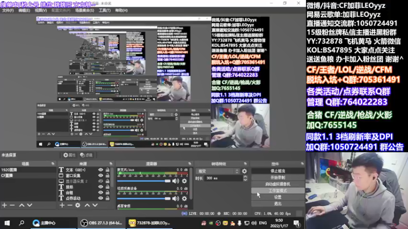Open the 主播中心 app in taskbar
The width and height of the screenshot is (408, 229).
(54, 223)
